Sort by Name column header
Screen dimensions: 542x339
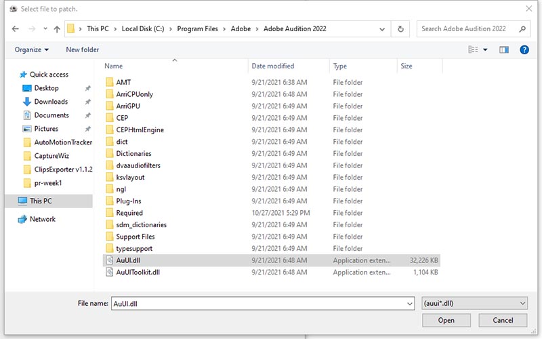[113, 66]
